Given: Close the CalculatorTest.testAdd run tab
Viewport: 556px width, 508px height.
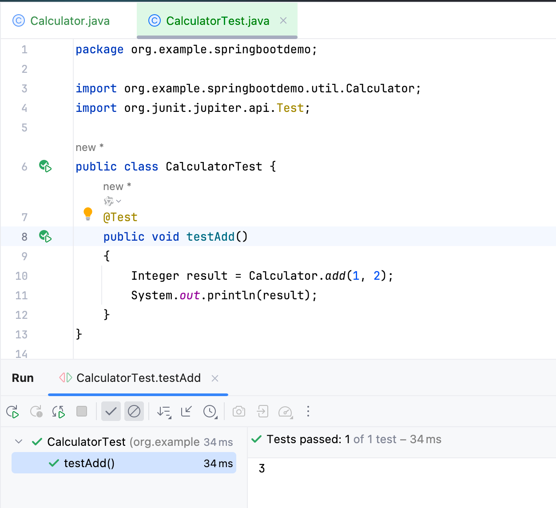Looking at the screenshot, I should pyautogui.click(x=215, y=378).
